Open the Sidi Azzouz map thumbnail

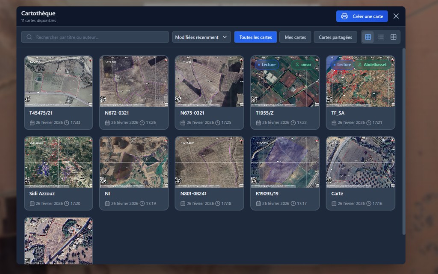(x=58, y=162)
